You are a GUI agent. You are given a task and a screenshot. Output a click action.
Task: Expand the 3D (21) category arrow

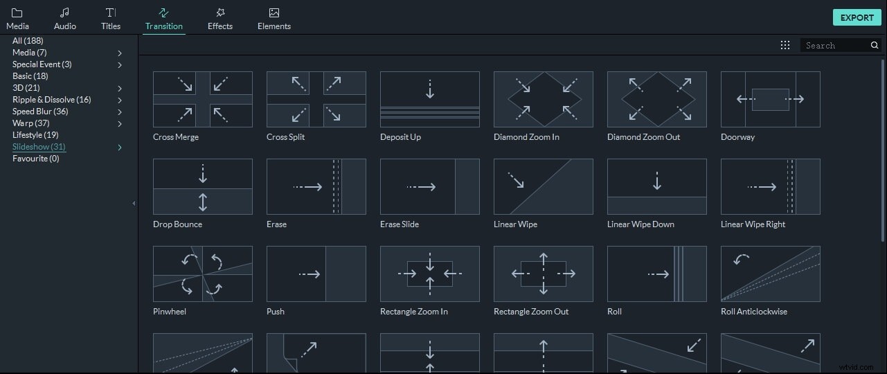(120, 88)
